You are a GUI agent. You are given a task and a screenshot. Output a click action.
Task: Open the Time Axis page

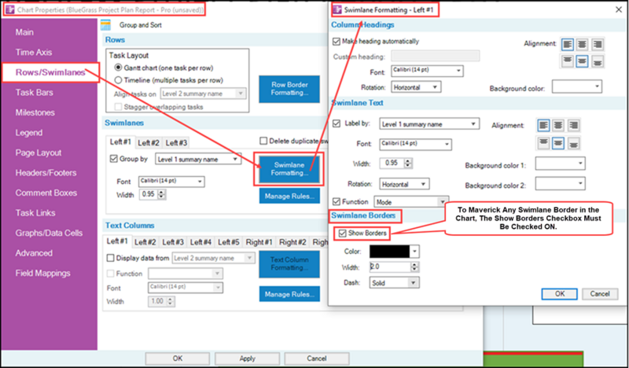pos(34,53)
